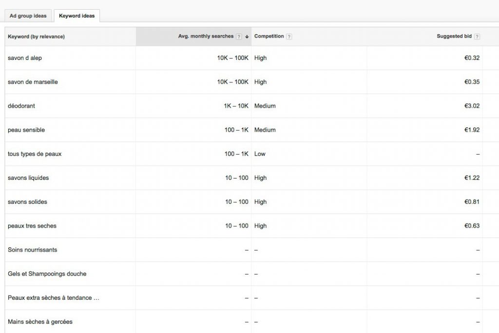Select keyword 'savons solides'
Image resolution: width=499 pixels, height=333 pixels.
[x=27, y=202]
